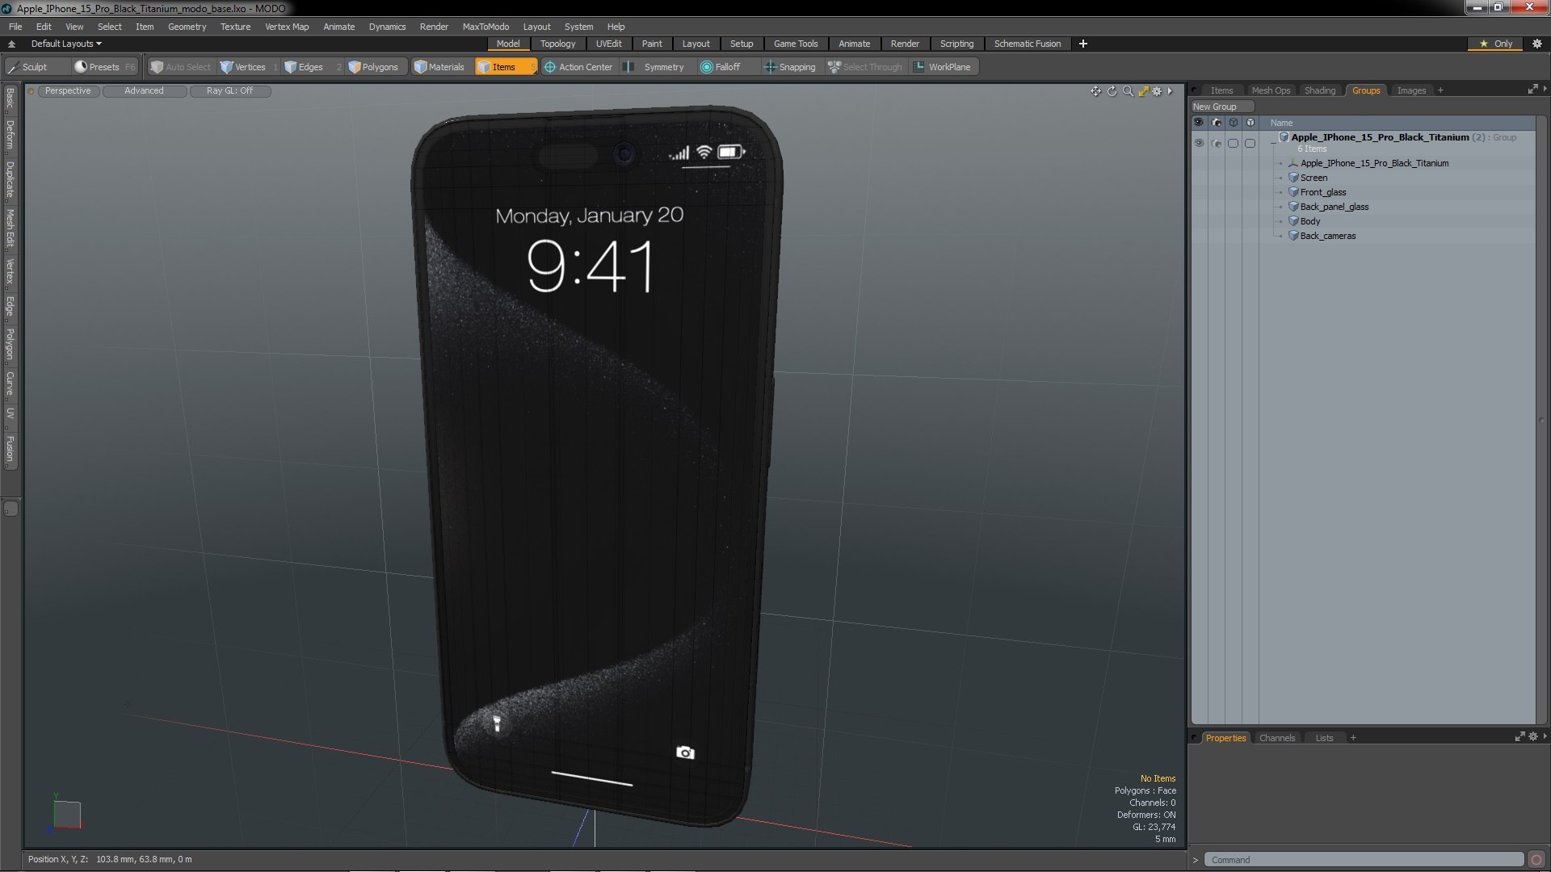1551x872 pixels.
Task: Open the Topology layout tab
Action: tap(557, 44)
